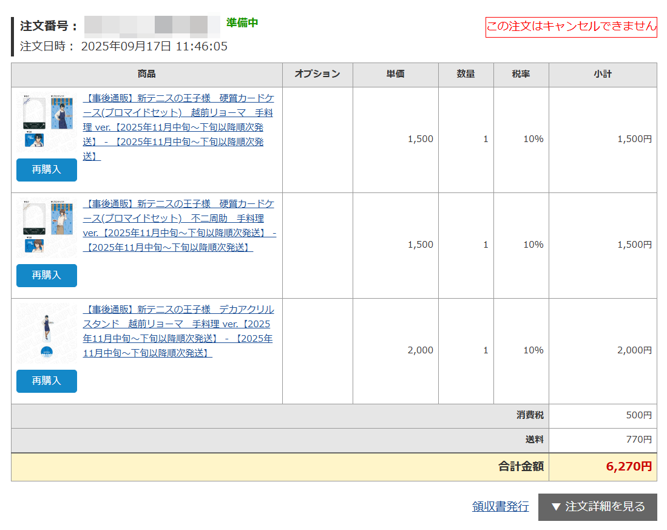View 不二周助 card case thumbnail image

pos(47,228)
